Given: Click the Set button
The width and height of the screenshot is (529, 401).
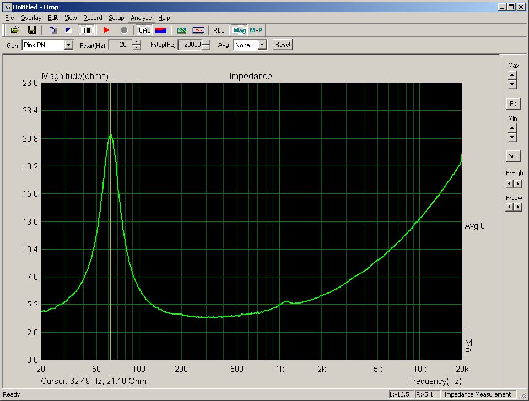Looking at the screenshot, I should pos(513,156).
